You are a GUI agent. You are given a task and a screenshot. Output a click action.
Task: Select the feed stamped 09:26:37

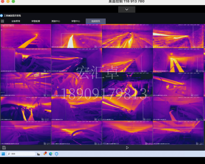tap(178, 133)
